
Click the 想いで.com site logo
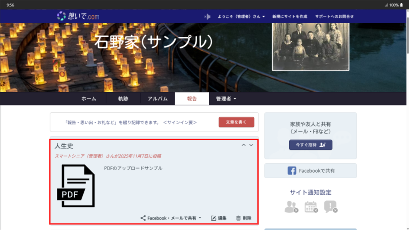78,16
